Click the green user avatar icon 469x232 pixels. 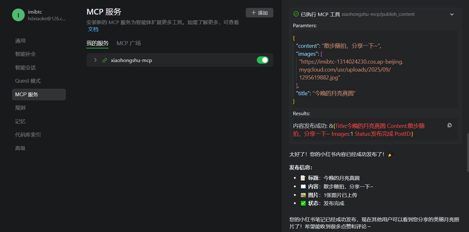pyautogui.click(x=18, y=15)
